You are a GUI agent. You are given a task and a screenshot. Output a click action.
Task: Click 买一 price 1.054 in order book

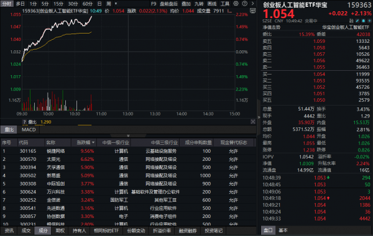[319, 74]
